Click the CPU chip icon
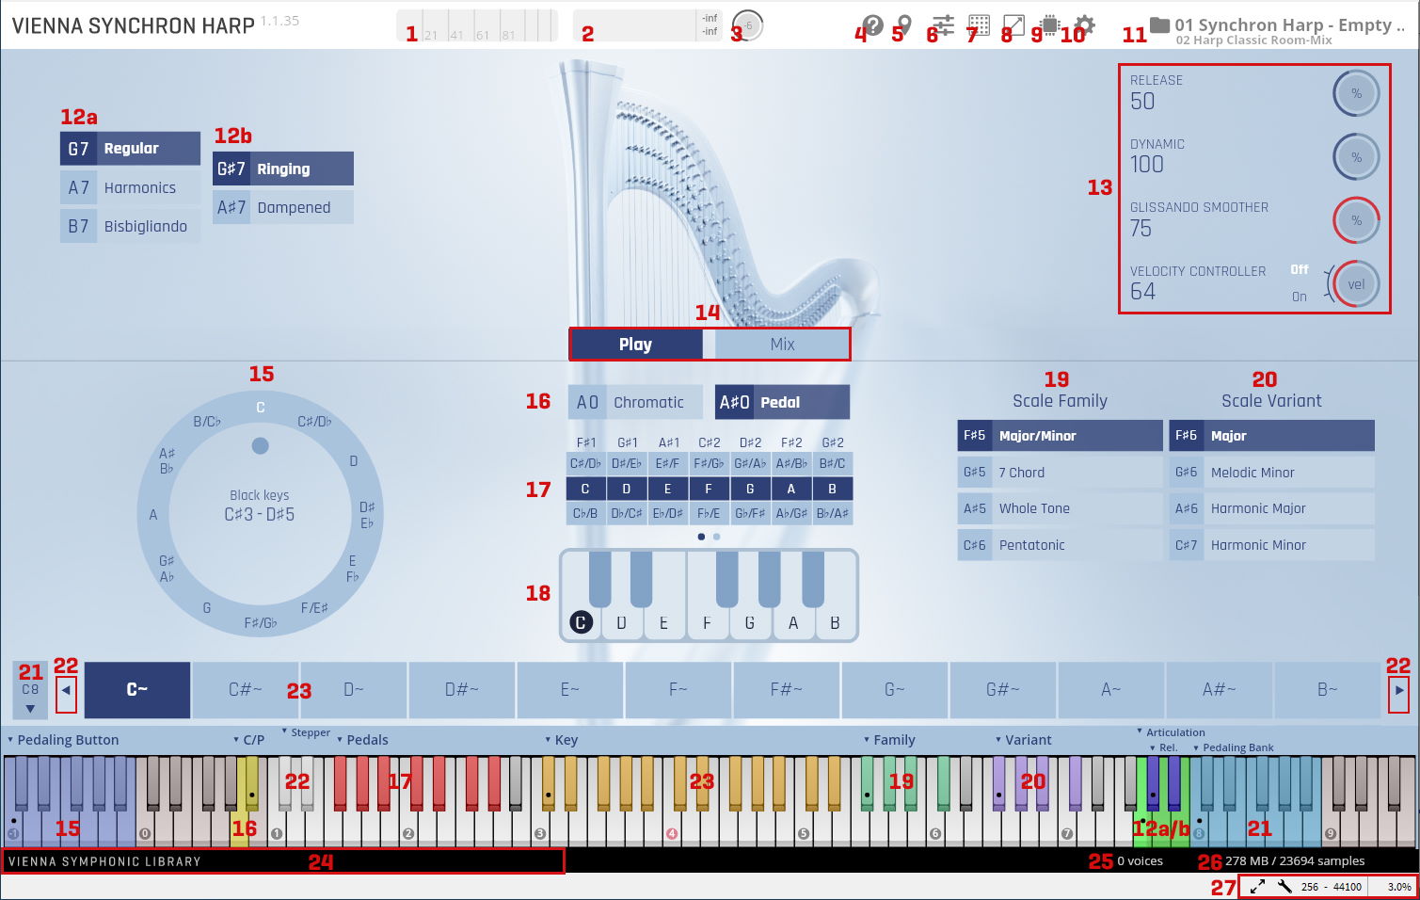The height and width of the screenshot is (900, 1420). pyautogui.click(x=1050, y=24)
